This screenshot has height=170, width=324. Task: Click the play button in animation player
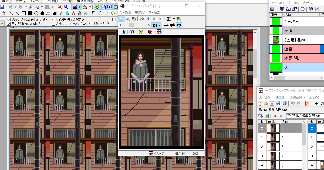pyautogui.click(x=160, y=19)
